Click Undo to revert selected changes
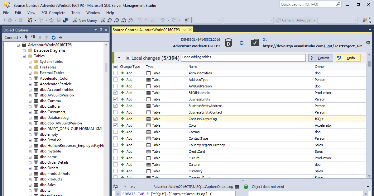The width and height of the screenshot is (374, 196). (348, 58)
